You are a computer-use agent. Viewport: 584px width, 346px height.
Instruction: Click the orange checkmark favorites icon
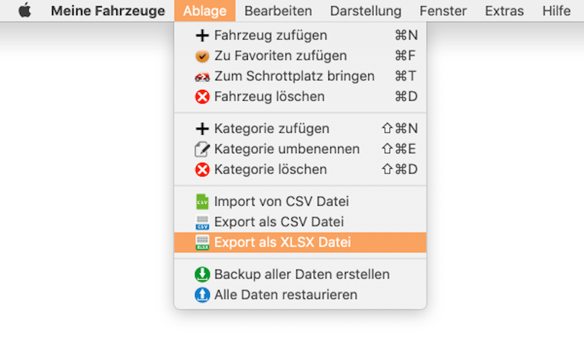coord(201,56)
